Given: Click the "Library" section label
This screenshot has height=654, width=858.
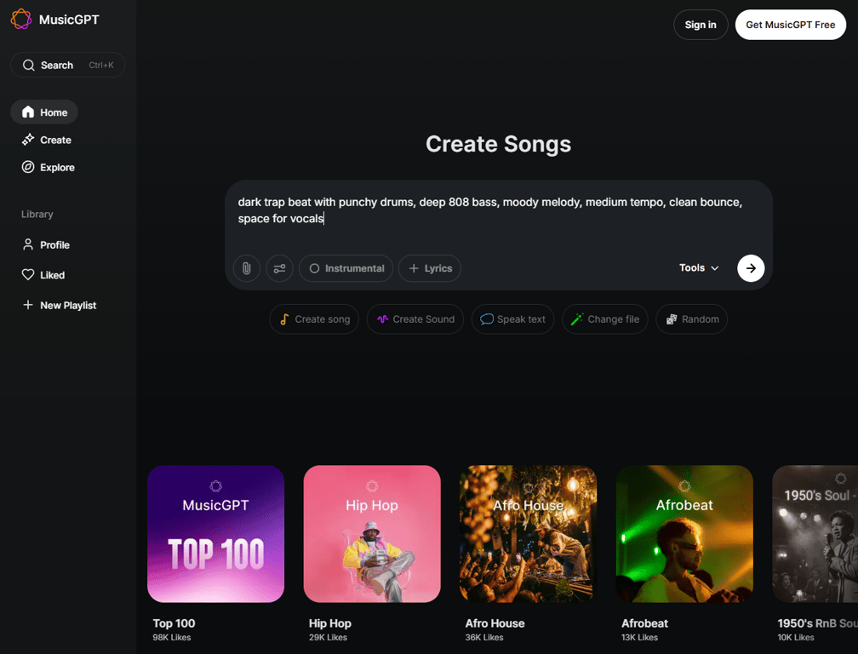Looking at the screenshot, I should click(x=37, y=214).
